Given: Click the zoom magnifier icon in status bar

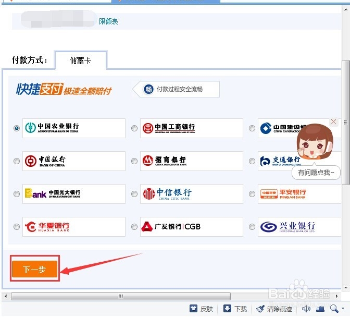Looking at the screenshot, I should click(x=334, y=309).
